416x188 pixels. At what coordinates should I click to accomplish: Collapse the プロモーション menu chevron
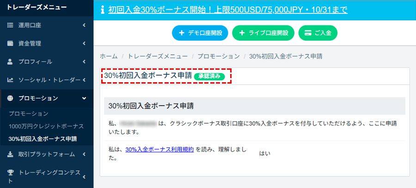84,98
